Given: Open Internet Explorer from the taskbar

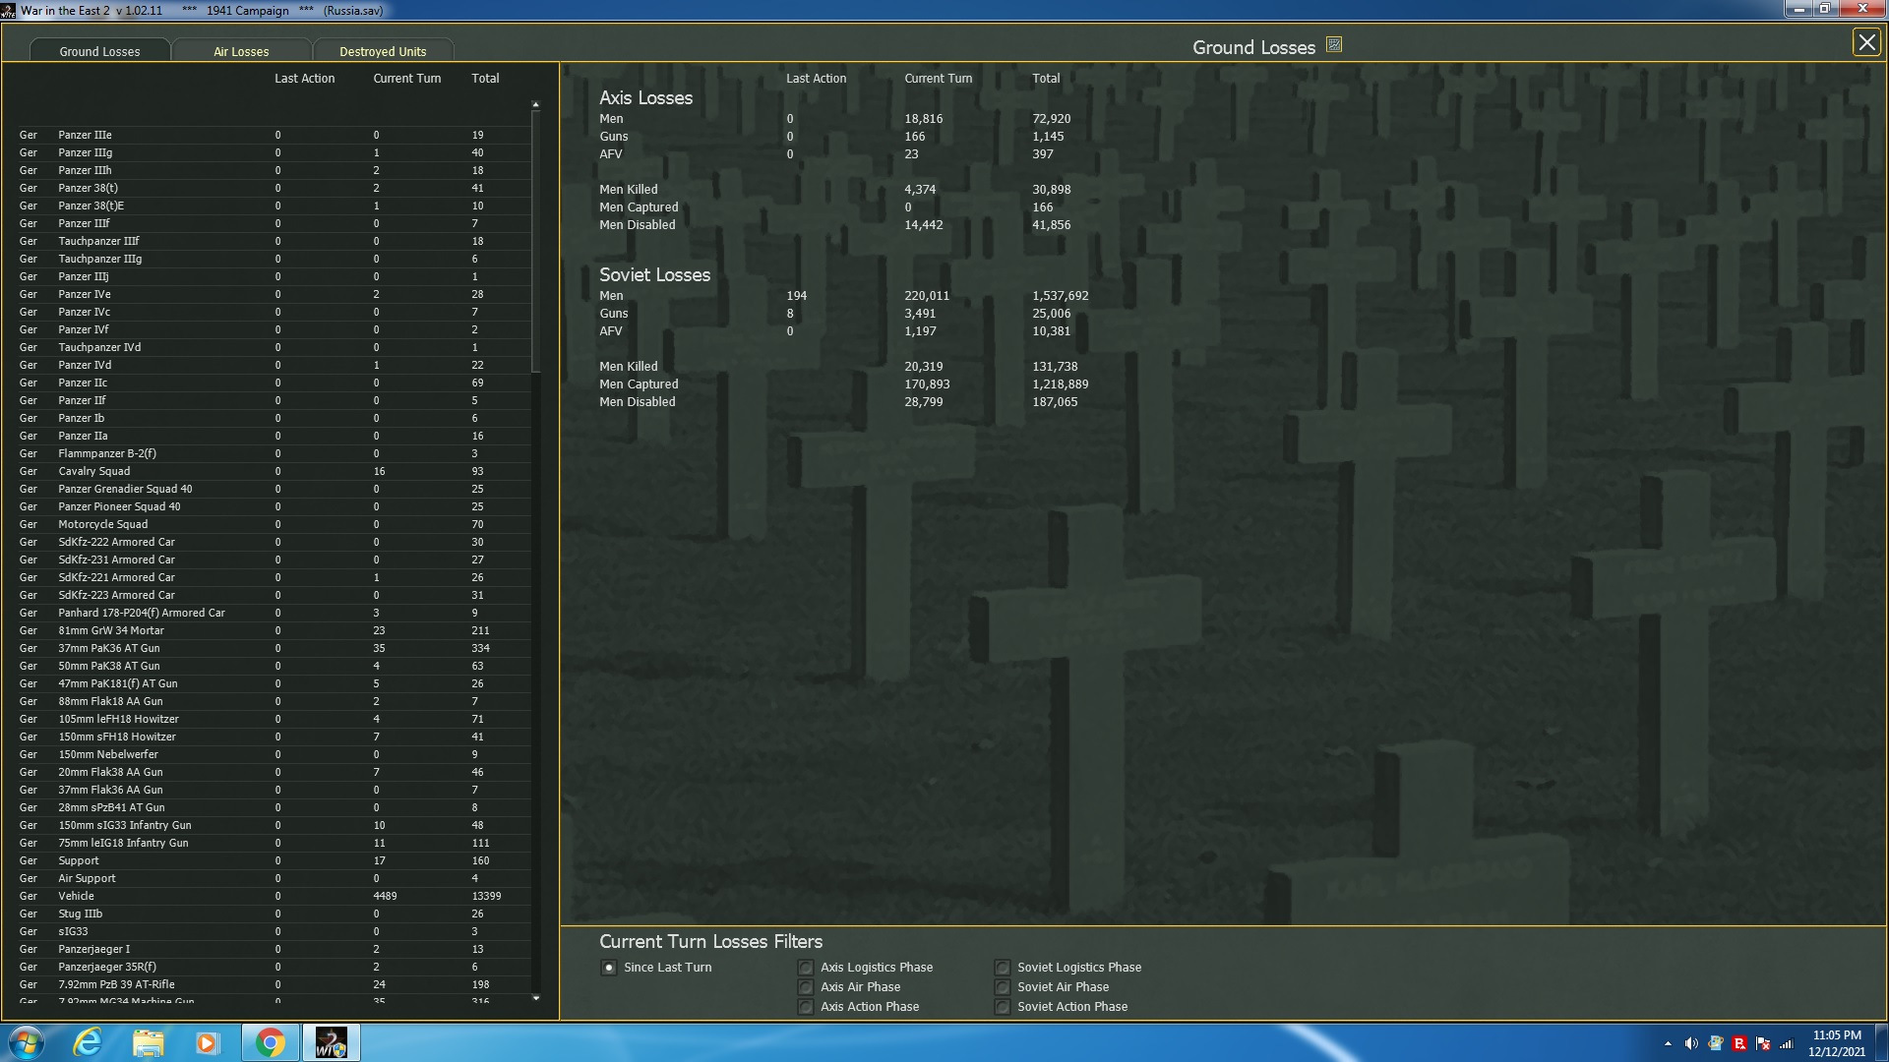Looking at the screenshot, I should pos(89,1042).
